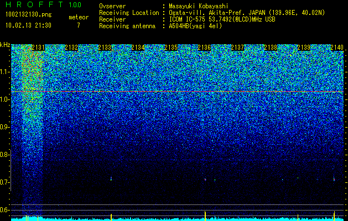The image size is (348, 221).
Task: Click the 0.6 frequency axis label
Action: pyautogui.click(x=4, y=210)
